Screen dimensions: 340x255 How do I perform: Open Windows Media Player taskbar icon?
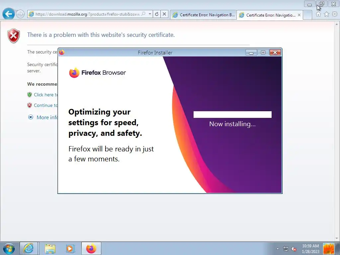click(70, 248)
